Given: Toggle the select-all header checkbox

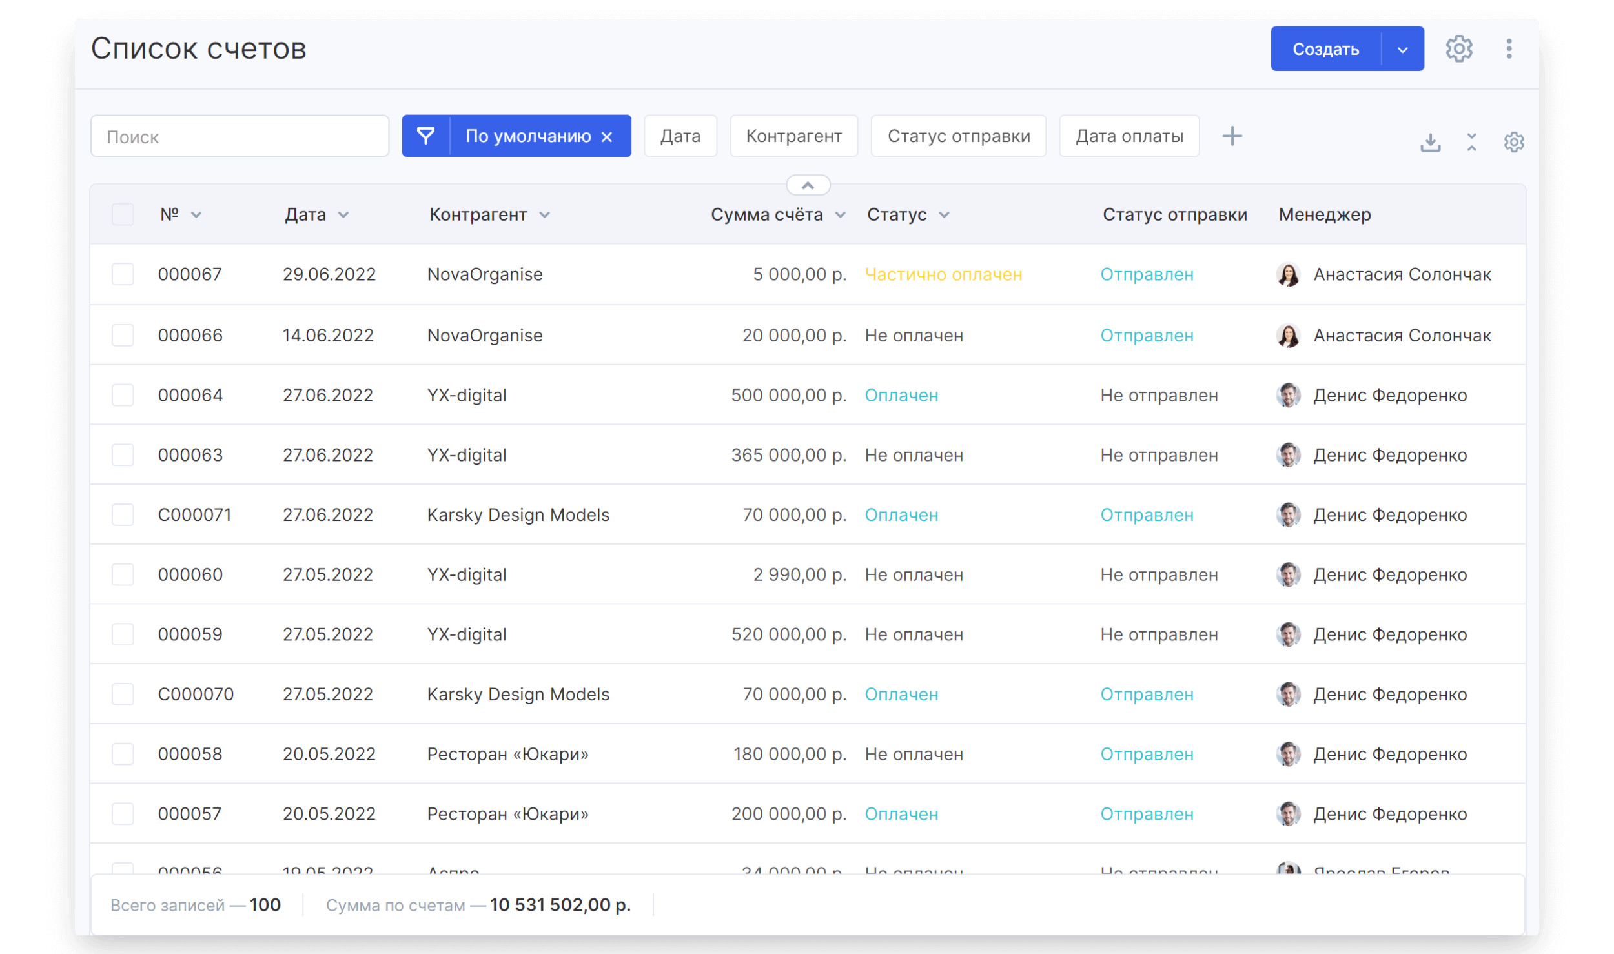Looking at the screenshot, I should point(123,214).
